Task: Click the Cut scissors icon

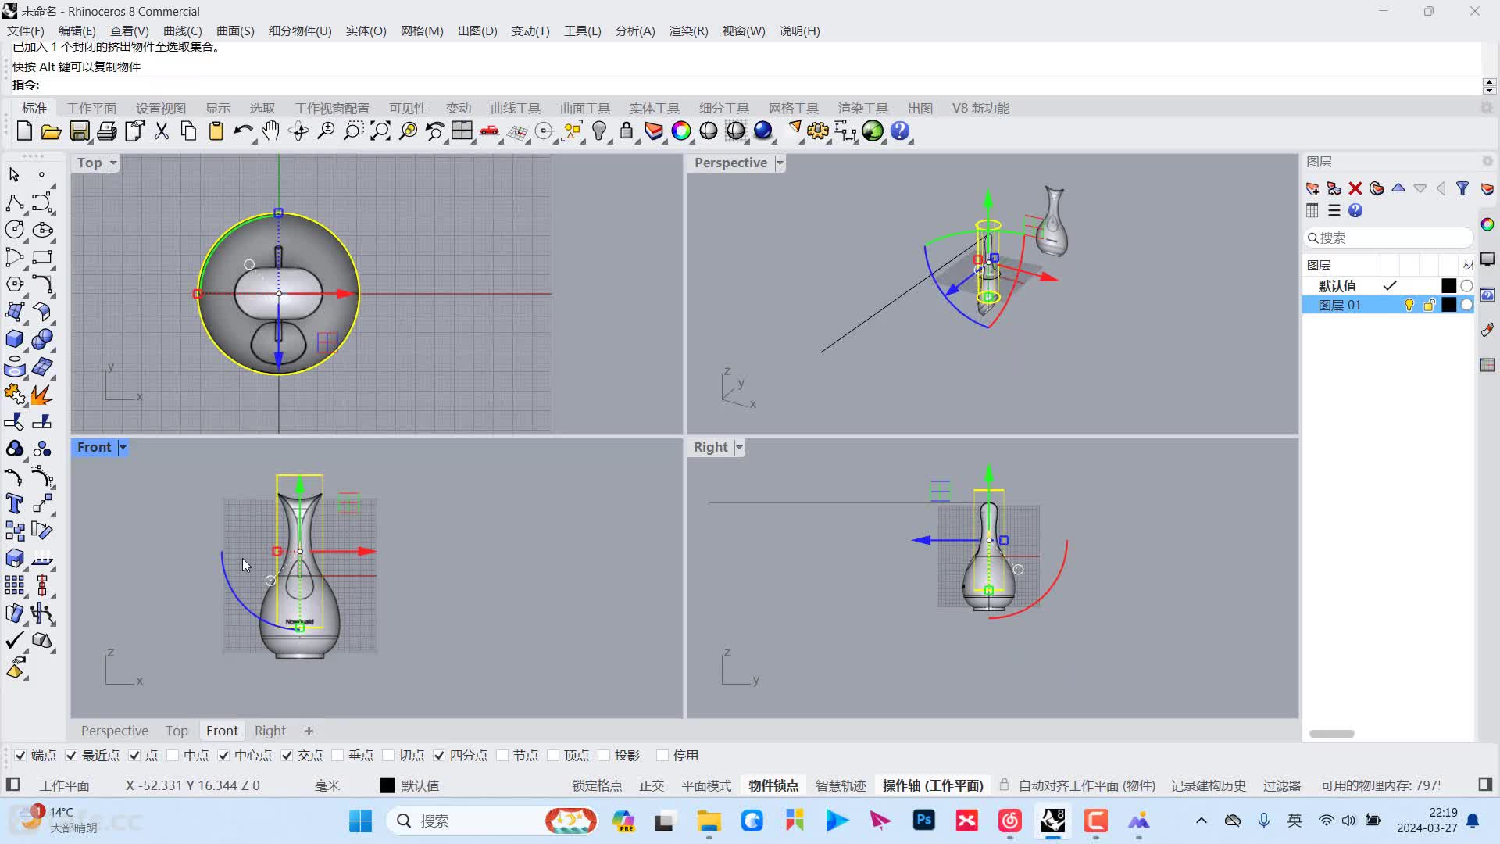Action: tap(162, 131)
